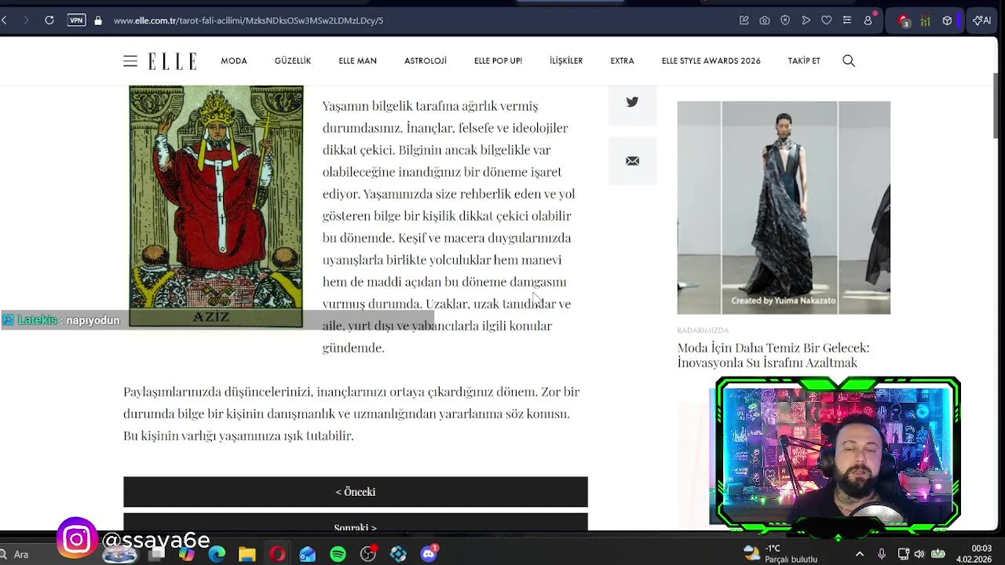
Task: Click the address bar lock icon
Action: 98,20
